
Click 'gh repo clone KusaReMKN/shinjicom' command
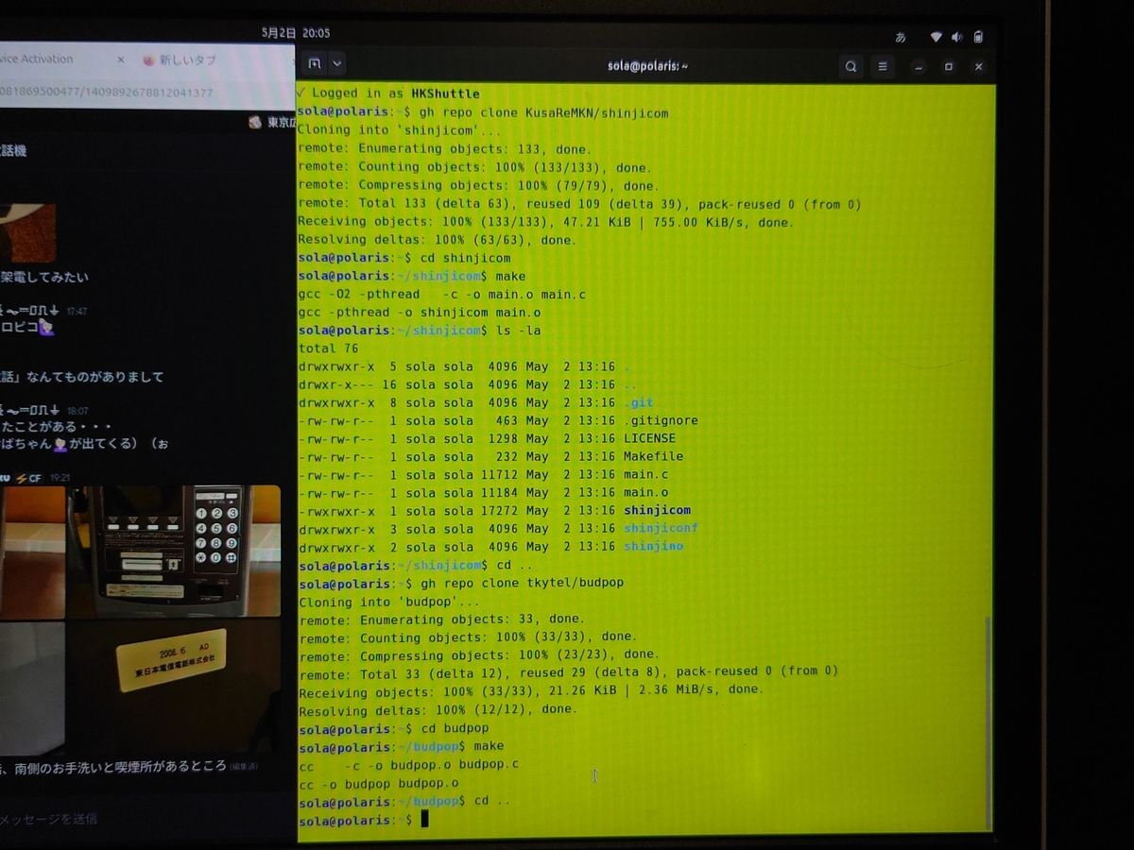click(543, 112)
